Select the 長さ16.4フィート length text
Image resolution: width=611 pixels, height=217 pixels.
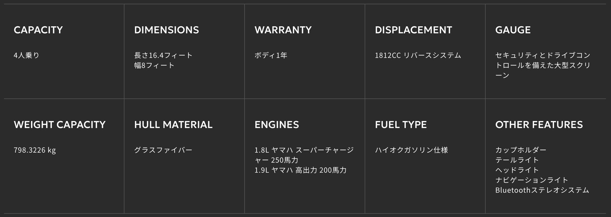163,55
